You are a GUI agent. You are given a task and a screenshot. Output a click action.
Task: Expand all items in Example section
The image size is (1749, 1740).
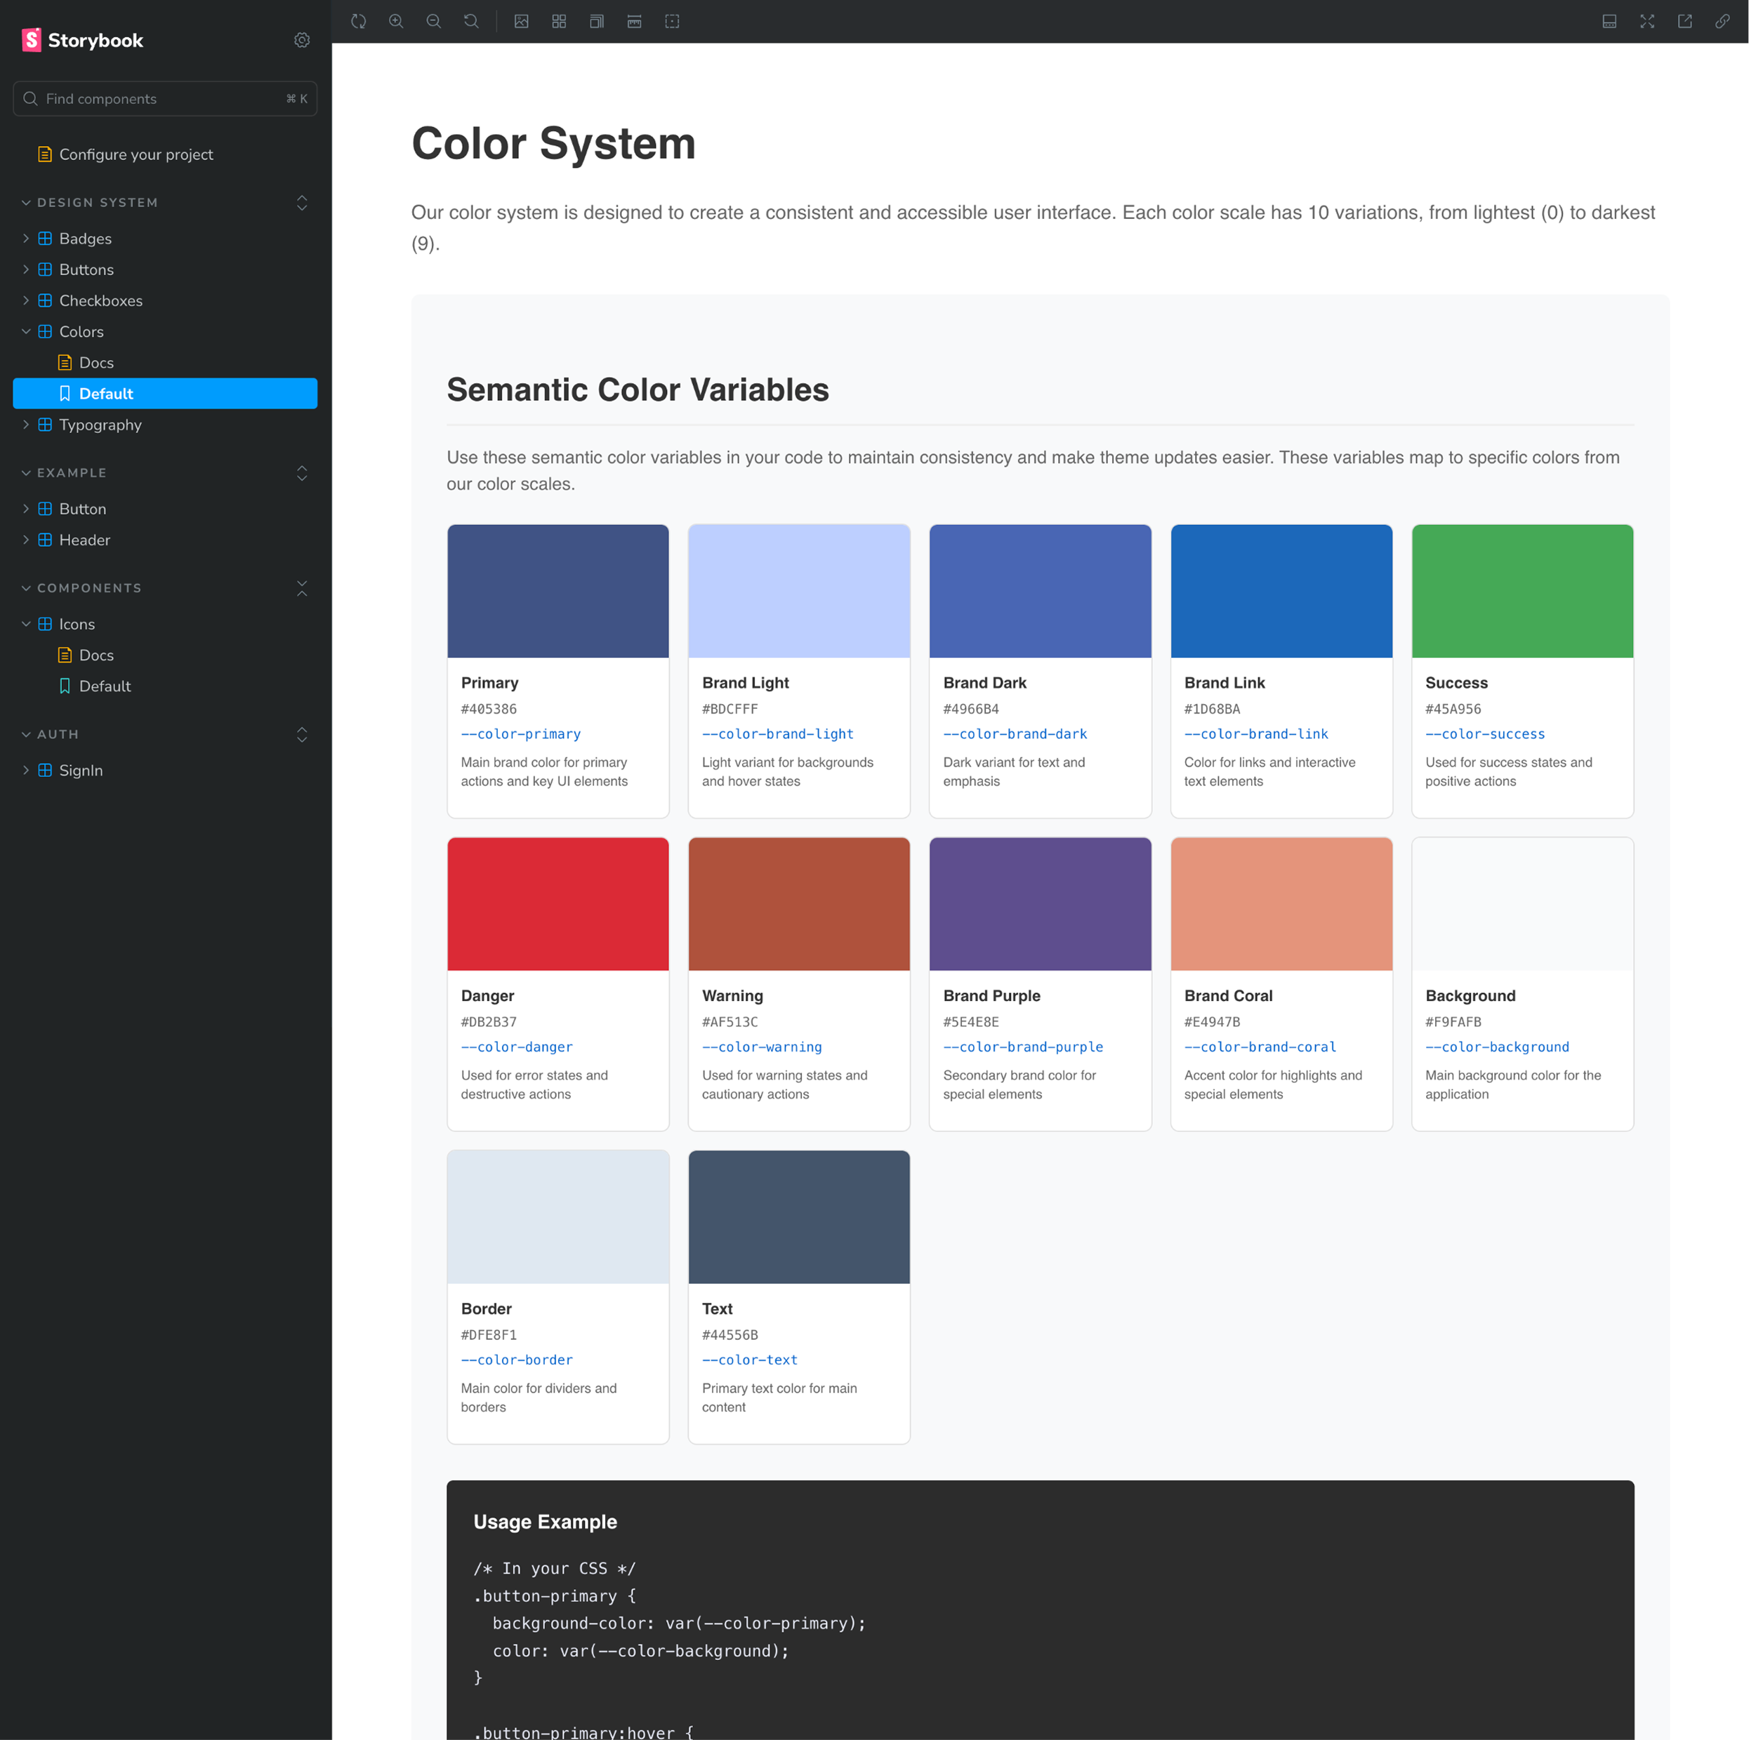[x=303, y=473]
